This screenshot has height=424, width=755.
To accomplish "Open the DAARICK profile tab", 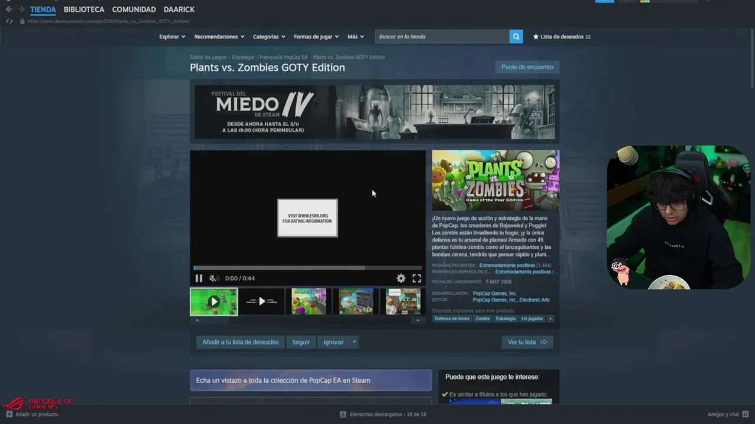I will [179, 9].
